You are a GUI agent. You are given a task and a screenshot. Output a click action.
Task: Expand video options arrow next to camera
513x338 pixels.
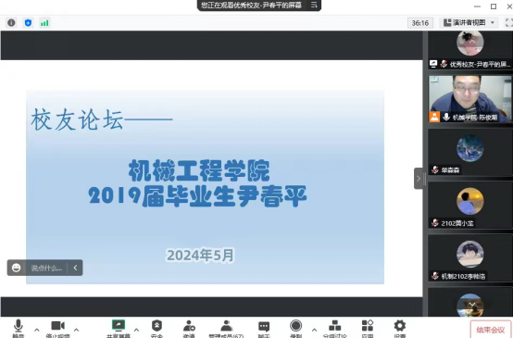76,330
